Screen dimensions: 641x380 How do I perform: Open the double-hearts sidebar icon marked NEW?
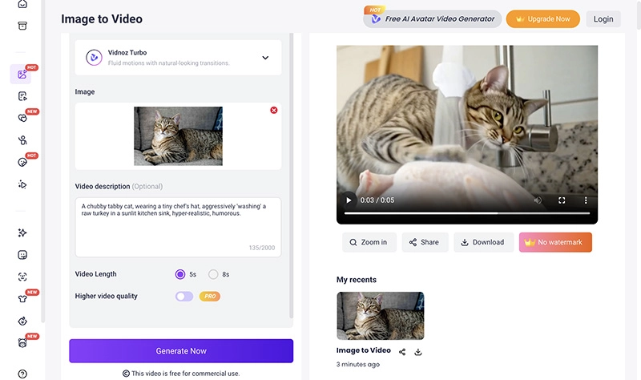[x=22, y=118]
